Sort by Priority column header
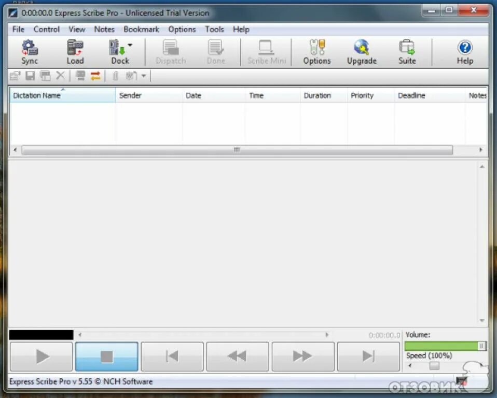Viewport: 497px width, 398px height. coord(371,95)
